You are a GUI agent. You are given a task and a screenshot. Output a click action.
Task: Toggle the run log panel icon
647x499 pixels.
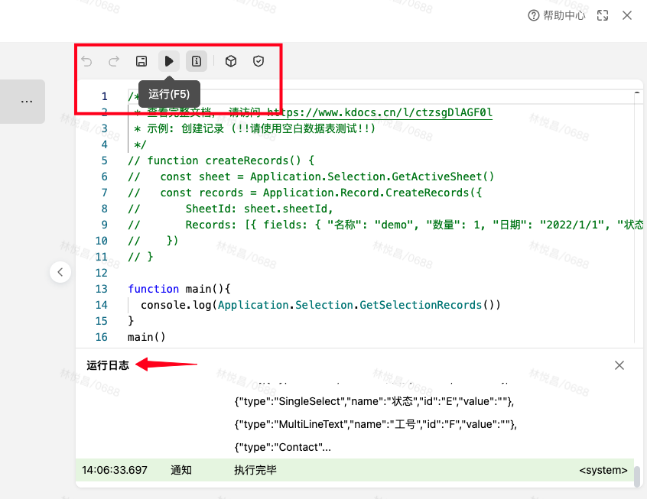click(x=197, y=61)
